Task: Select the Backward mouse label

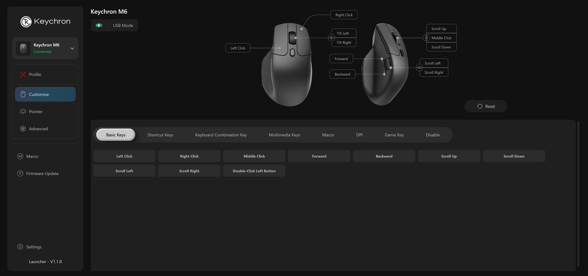Action: pos(342,74)
